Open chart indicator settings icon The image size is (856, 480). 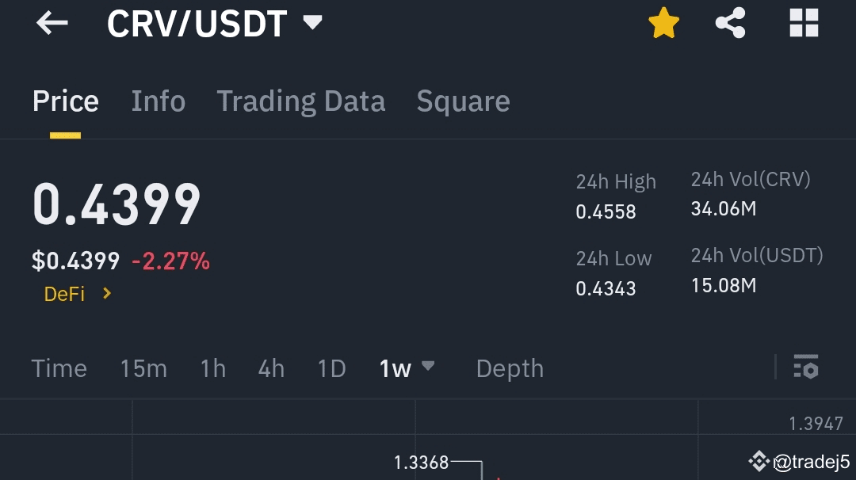coord(806,366)
